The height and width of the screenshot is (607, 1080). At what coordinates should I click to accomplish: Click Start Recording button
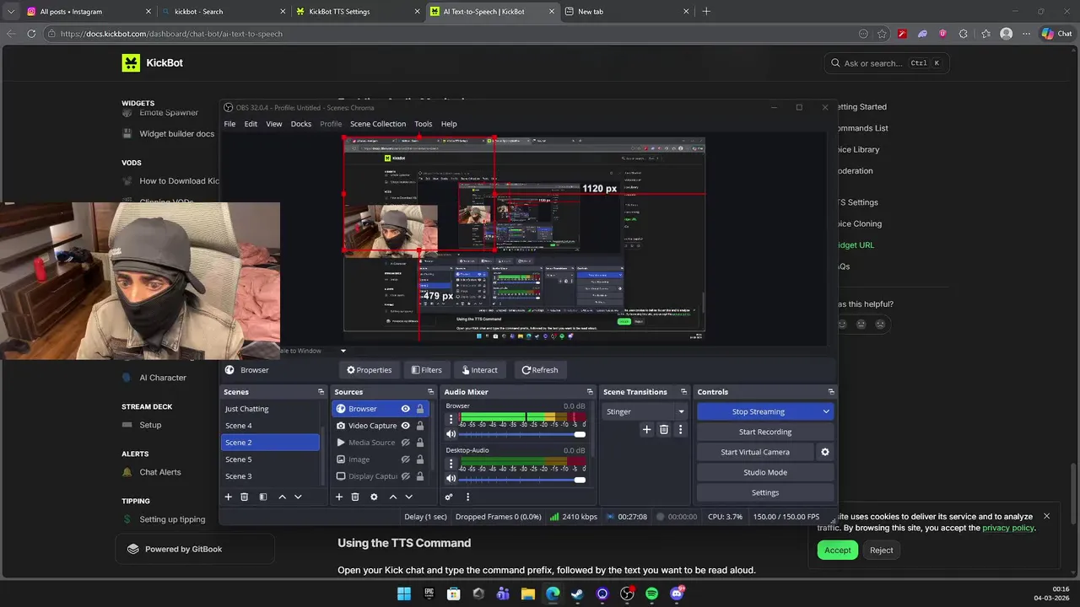coord(765,432)
